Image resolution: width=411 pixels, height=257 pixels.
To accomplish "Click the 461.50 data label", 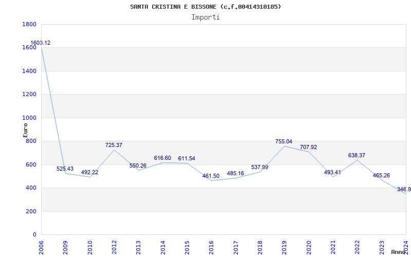I will pos(211,176).
